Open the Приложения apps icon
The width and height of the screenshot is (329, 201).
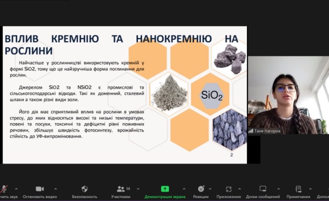(x=229, y=189)
